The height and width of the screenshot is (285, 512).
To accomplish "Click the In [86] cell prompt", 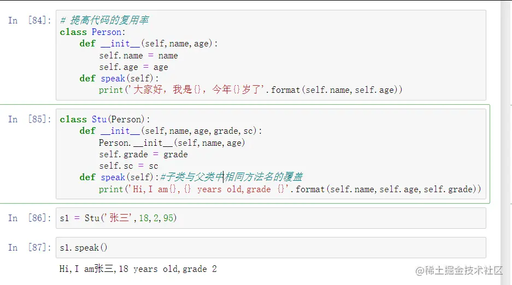I will (30, 218).
